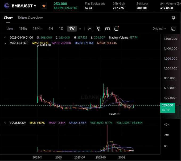Click the current price tag 253.000
The height and width of the screenshot is (161, 181).
coord(168,108)
